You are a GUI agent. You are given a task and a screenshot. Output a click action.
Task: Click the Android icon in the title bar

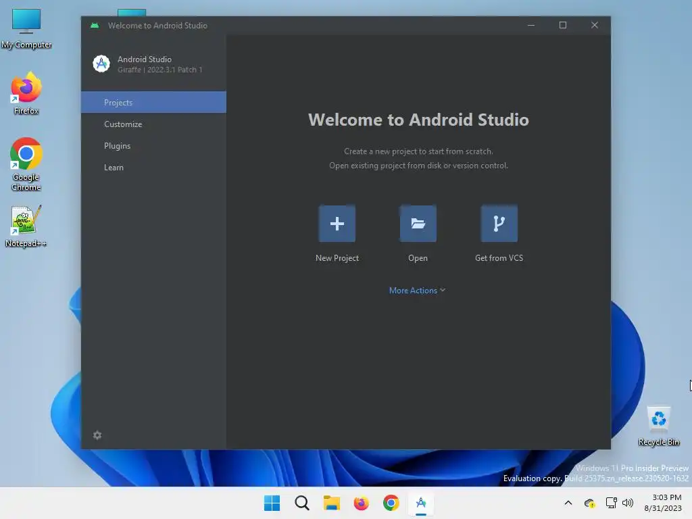95,26
